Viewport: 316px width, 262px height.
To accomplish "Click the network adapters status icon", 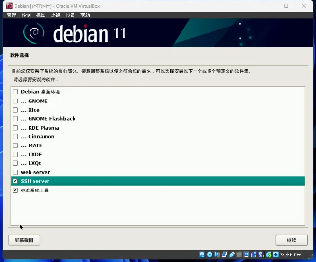I will (x=225, y=255).
